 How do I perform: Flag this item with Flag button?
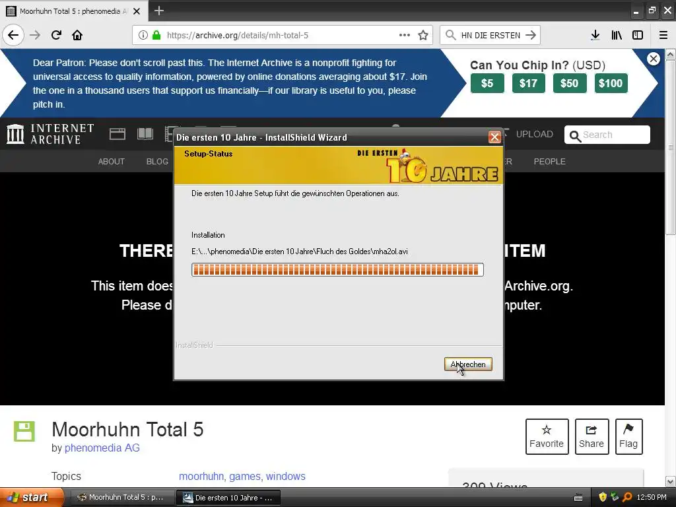628,436
